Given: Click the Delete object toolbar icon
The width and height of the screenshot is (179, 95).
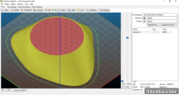Looking at the screenshot, I should pyautogui.click(x=12, y=10).
